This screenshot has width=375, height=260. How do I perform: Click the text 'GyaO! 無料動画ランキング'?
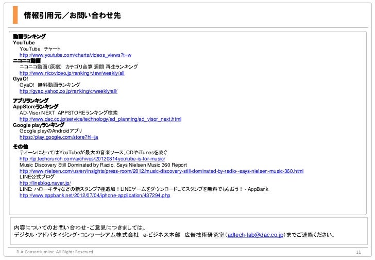[x=50, y=85]
